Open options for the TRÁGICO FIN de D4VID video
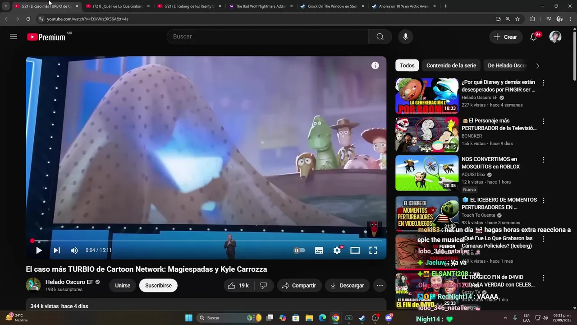Image resolution: width=577 pixels, height=325 pixels. pos(544,278)
